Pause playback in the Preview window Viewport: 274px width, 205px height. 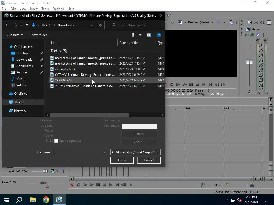point(191,84)
